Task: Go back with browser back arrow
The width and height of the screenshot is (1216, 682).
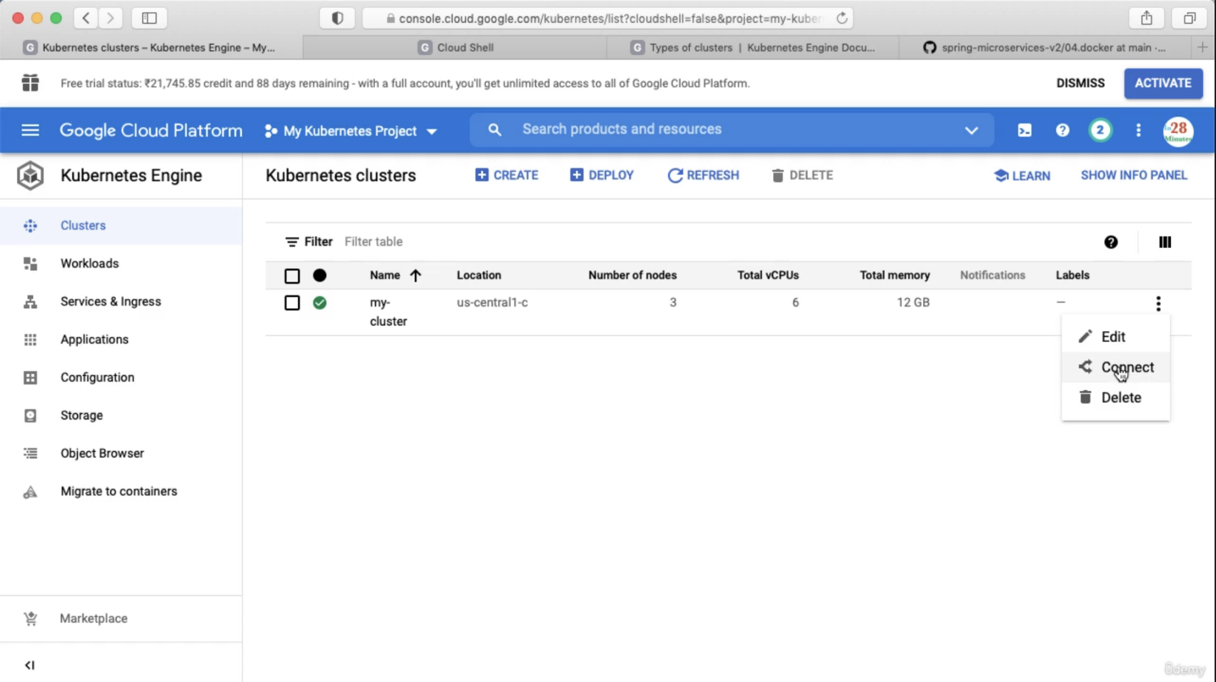Action: (x=86, y=19)
